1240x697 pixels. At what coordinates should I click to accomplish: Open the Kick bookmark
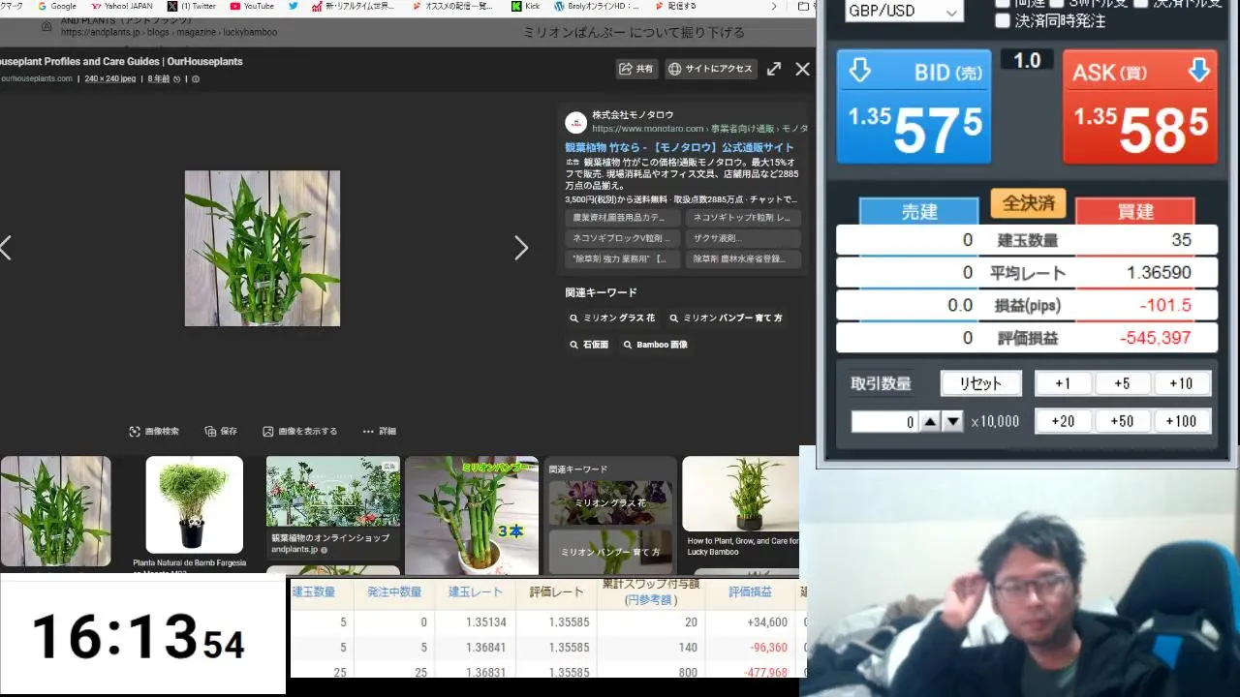click(525, 6)
